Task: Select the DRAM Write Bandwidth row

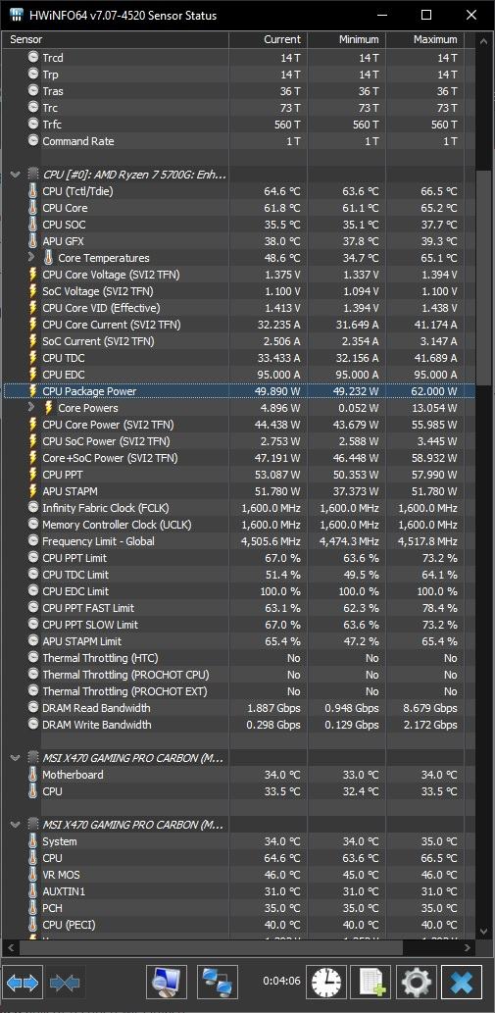Action: (239, 725)
